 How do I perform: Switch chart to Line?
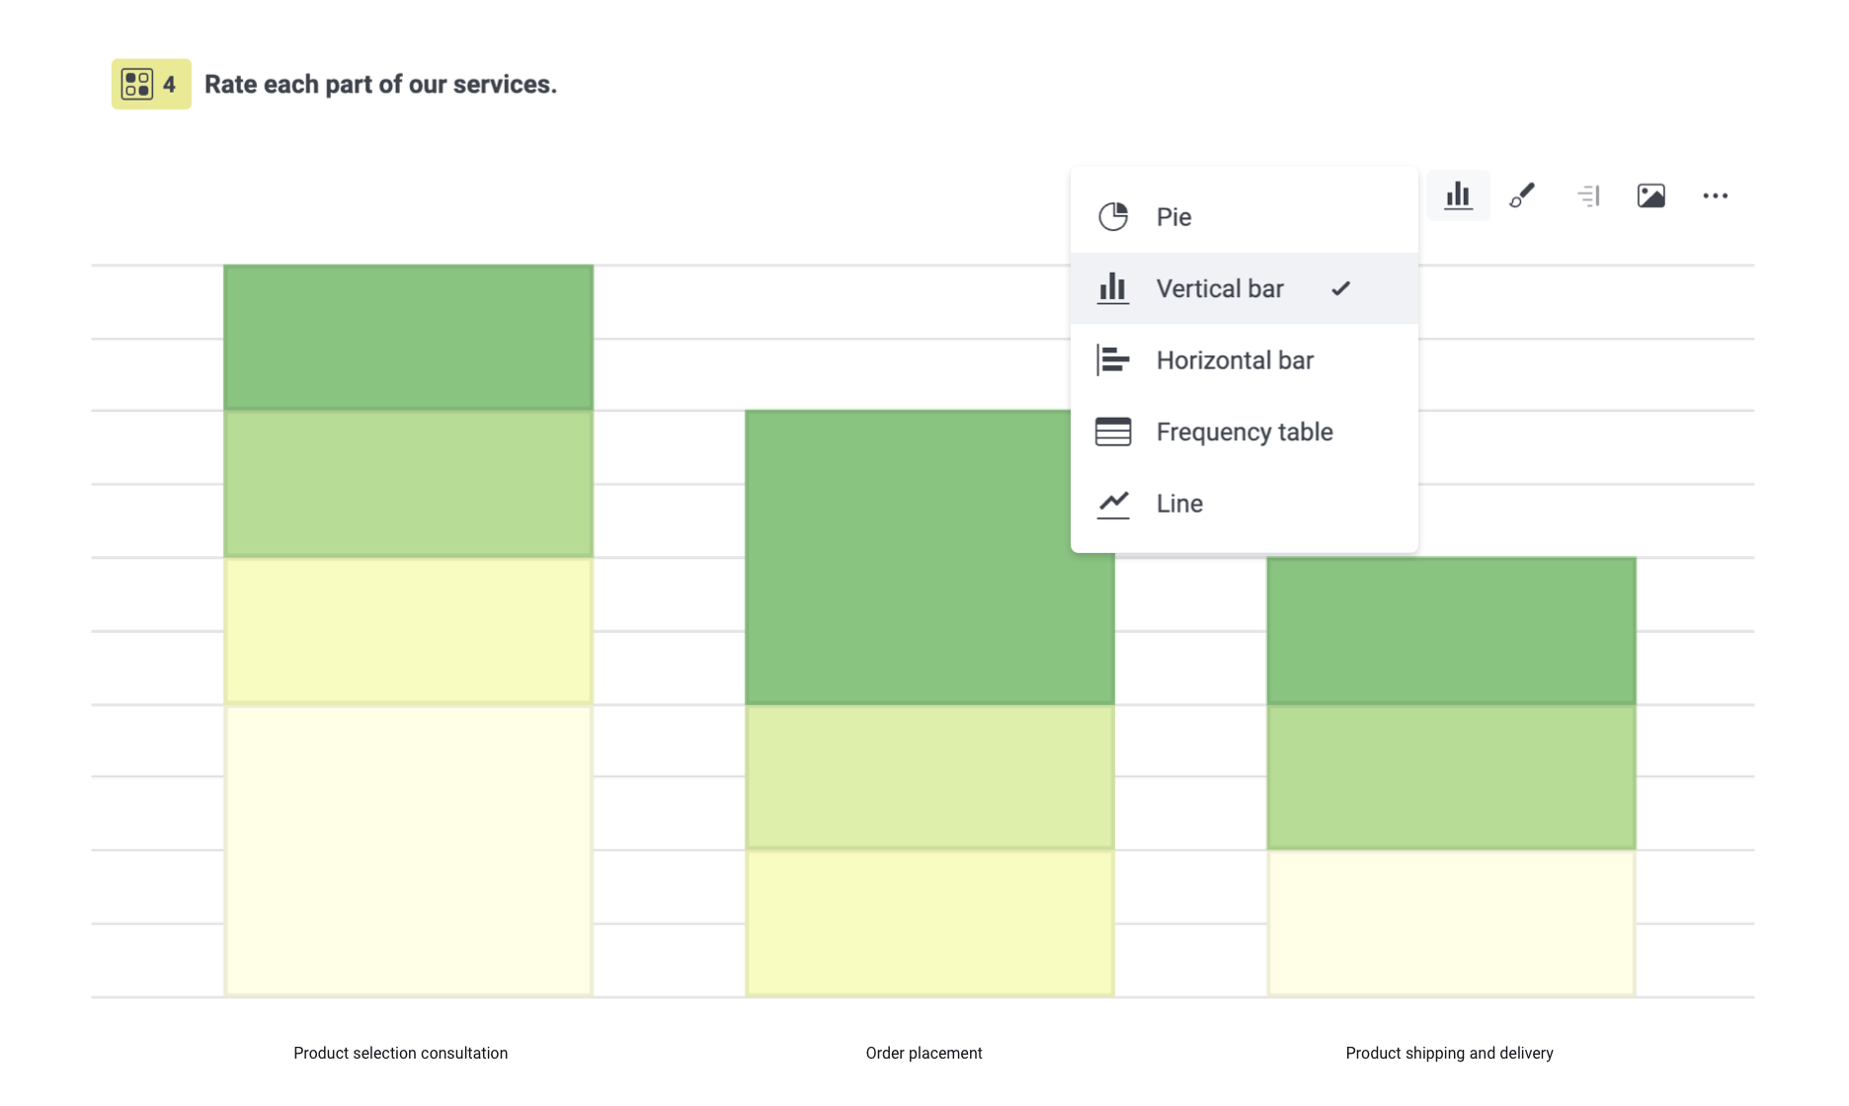1179,504
